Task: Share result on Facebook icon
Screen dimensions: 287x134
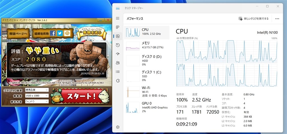Action: tap(53, 33)
